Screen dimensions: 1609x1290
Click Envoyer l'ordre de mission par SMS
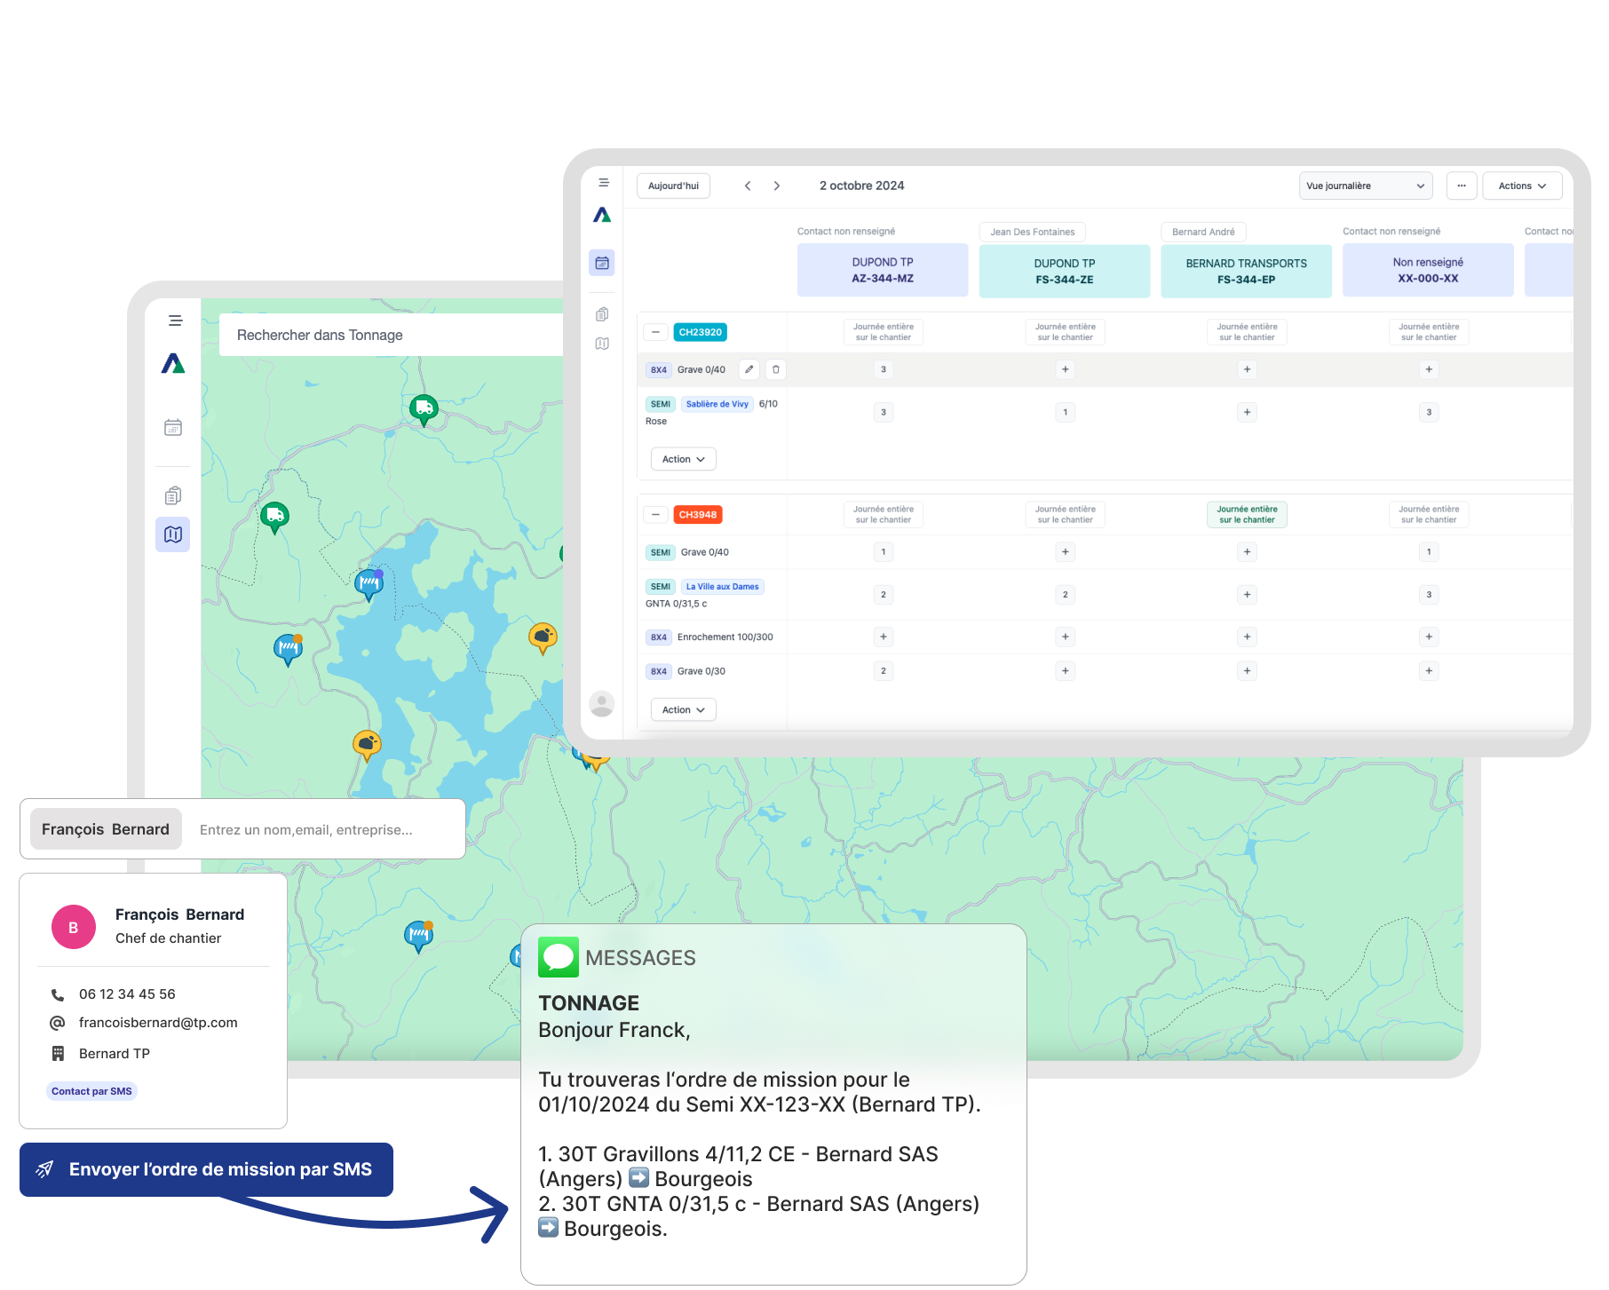click(206, 1169)
